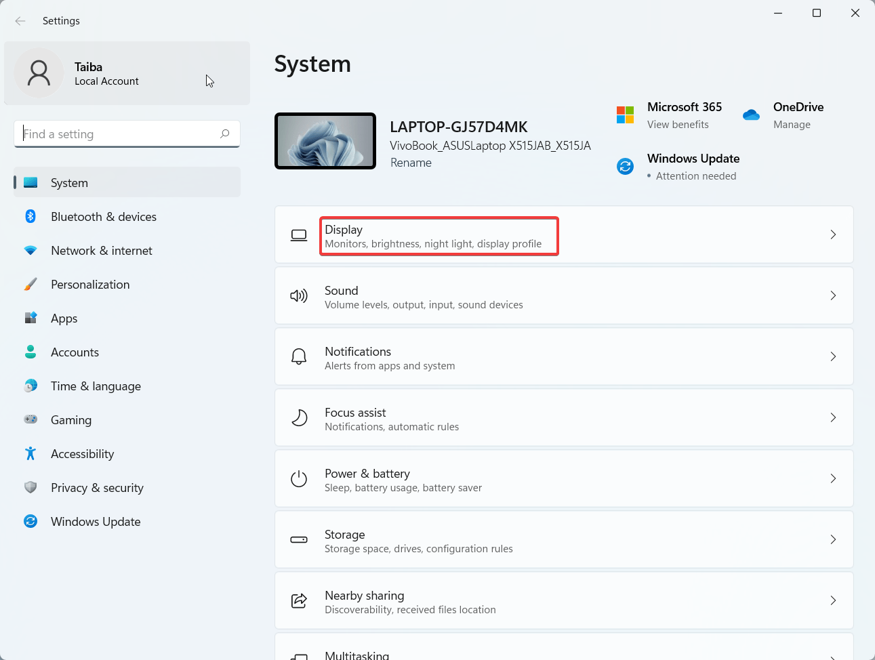Open Sound settings via its chevron
This screenshot has width=875, height=660.
(x=833, y=295)
